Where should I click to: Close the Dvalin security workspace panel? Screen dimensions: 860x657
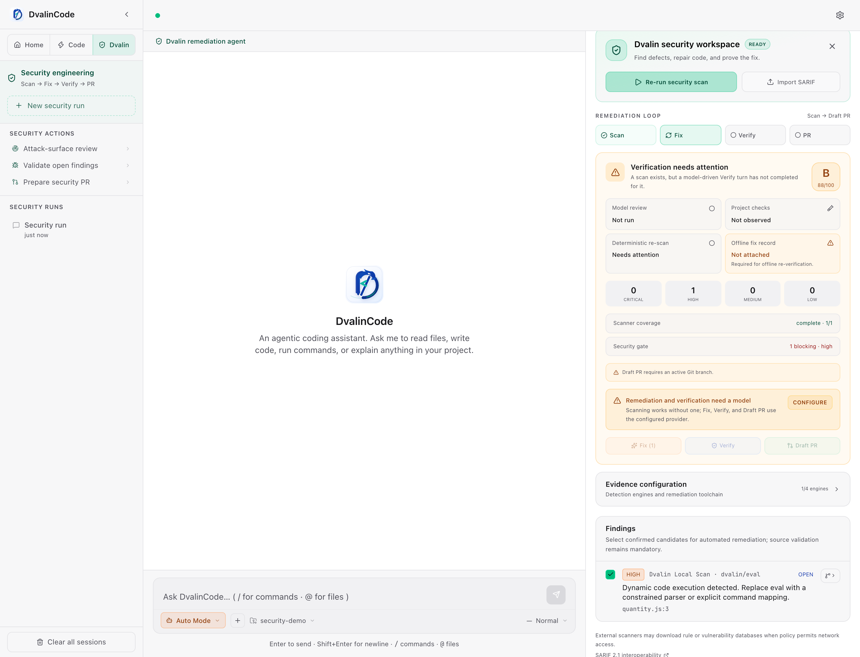pos(832,46)
